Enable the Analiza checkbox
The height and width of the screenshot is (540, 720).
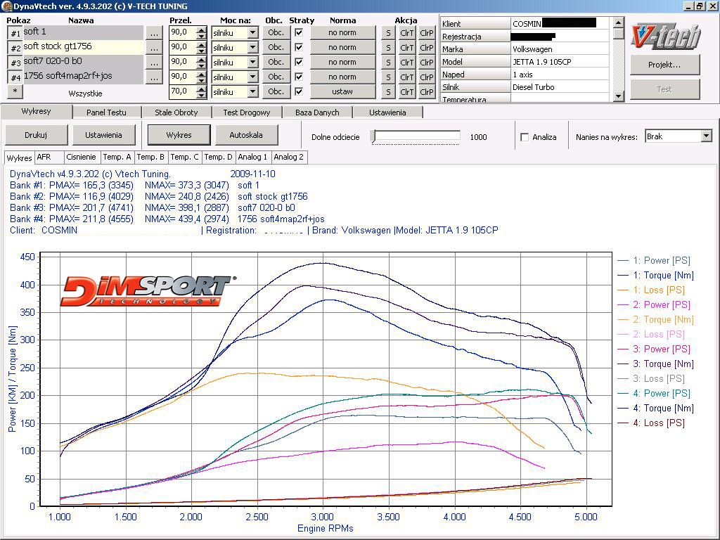pos(525,137)
